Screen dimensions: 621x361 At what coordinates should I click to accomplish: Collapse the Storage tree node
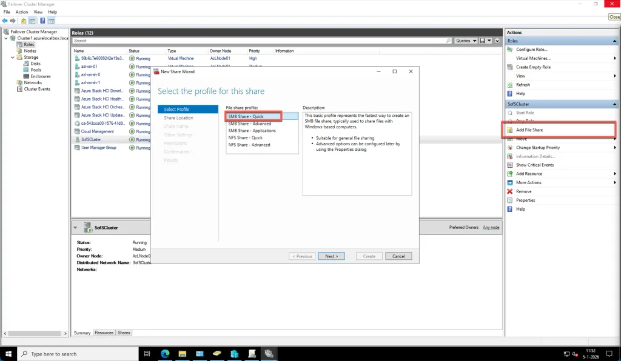13,58
